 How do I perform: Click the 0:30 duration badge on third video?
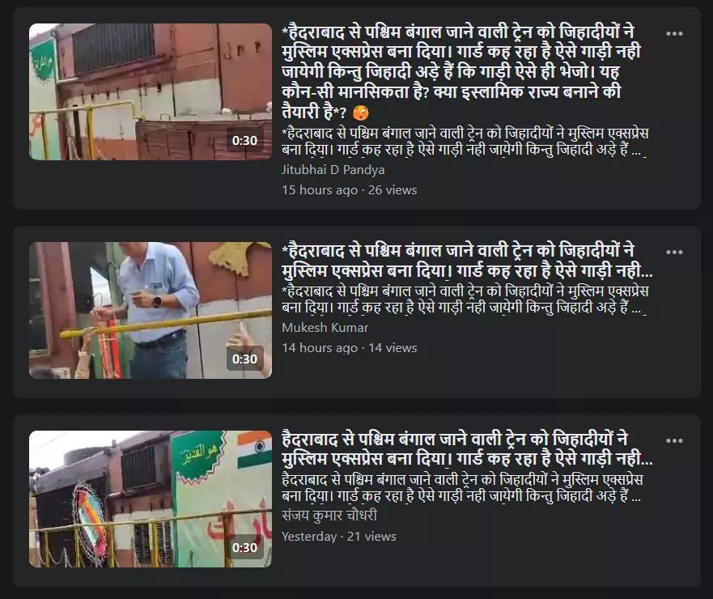click(x=244, y=548)
